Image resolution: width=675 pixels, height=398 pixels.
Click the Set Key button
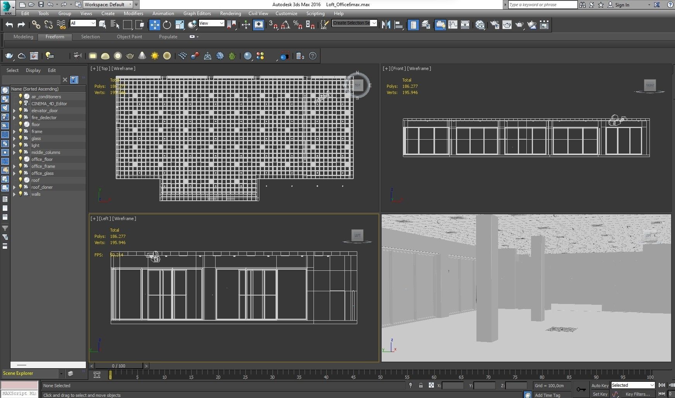[600, 394]
